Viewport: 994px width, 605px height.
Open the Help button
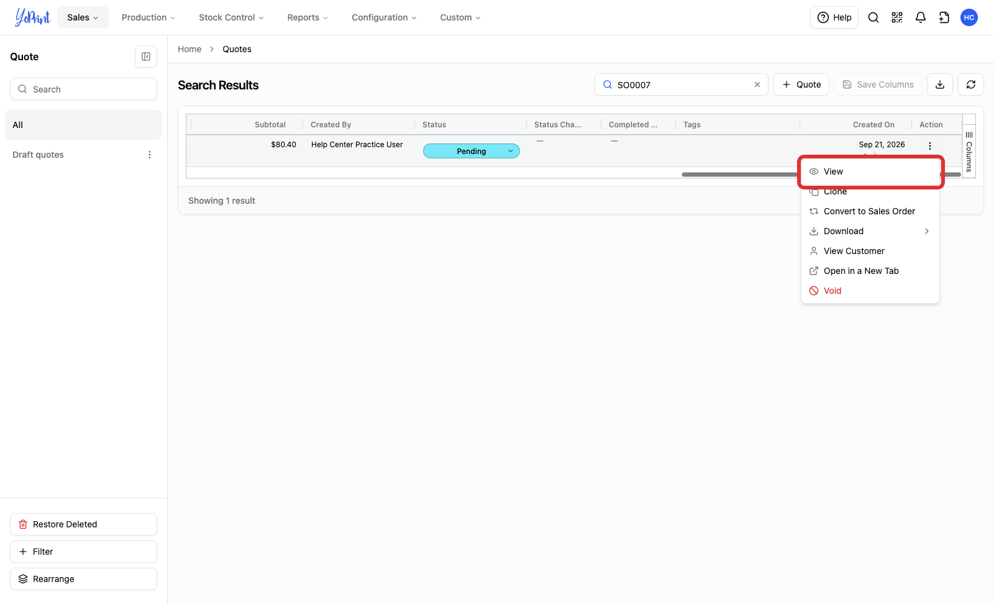(834, 17)
